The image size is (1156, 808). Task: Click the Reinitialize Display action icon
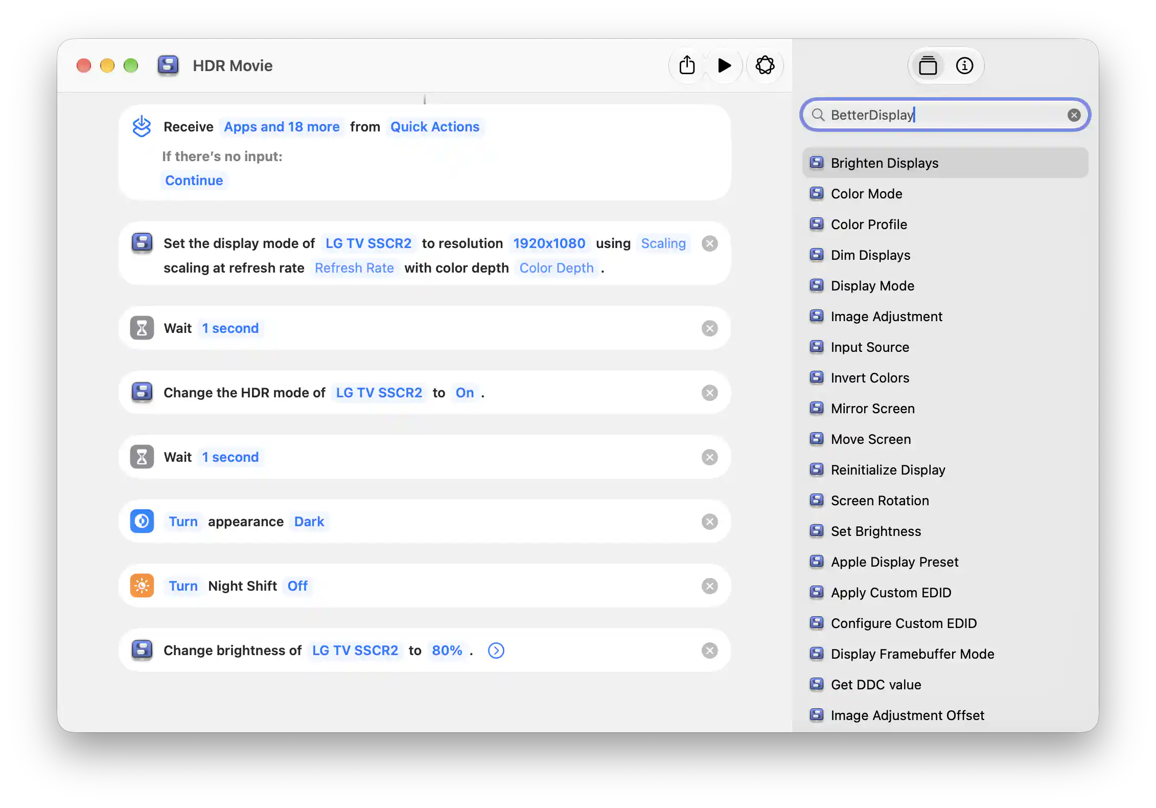point(817,469)
